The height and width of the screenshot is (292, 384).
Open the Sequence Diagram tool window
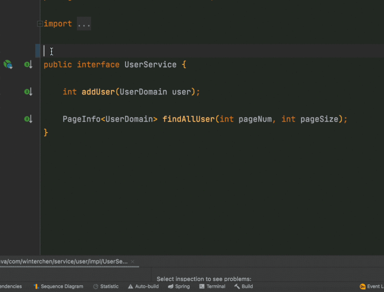pyautogui.click(x=58, y=286)
